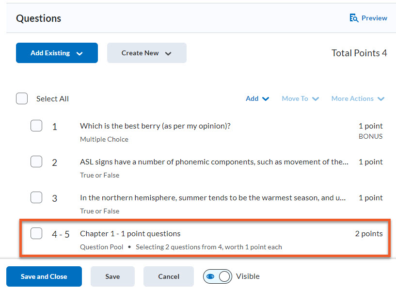
Task: Click the eye icon in Visible toggle
Action: pos(211,276)
